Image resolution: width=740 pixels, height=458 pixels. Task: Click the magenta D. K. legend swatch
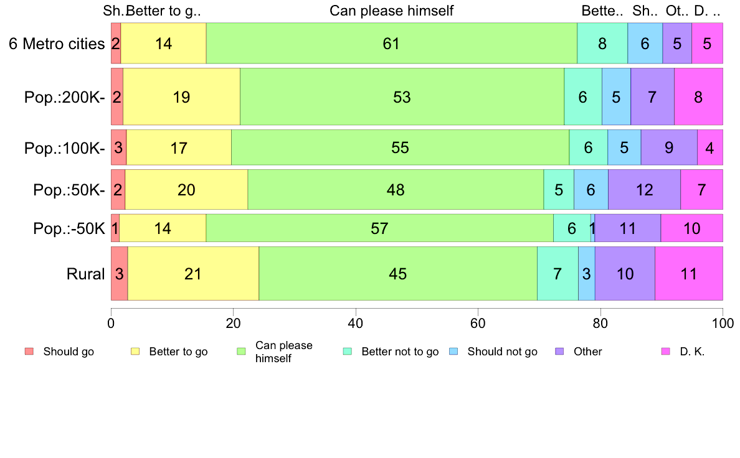point(665,352)
